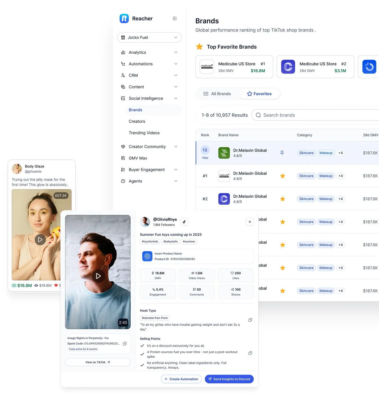
Task: Open the Jocko Fuel shop selector
Action: pos(150,38)
